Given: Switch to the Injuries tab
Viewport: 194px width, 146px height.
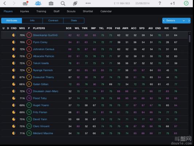Looking at the screenshot, I should click(x=24, y=11).
